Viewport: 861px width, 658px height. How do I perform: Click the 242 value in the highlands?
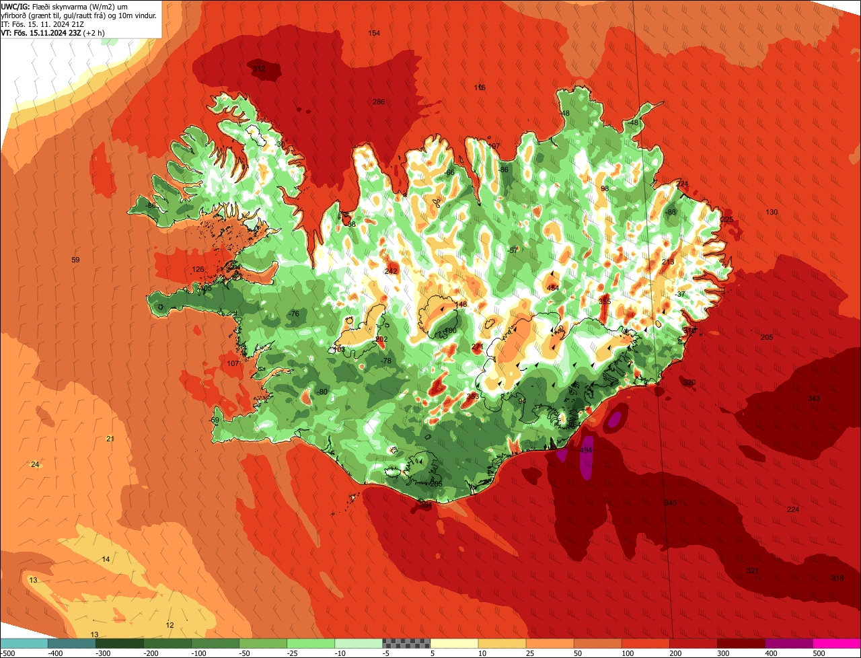coord(391,271)
